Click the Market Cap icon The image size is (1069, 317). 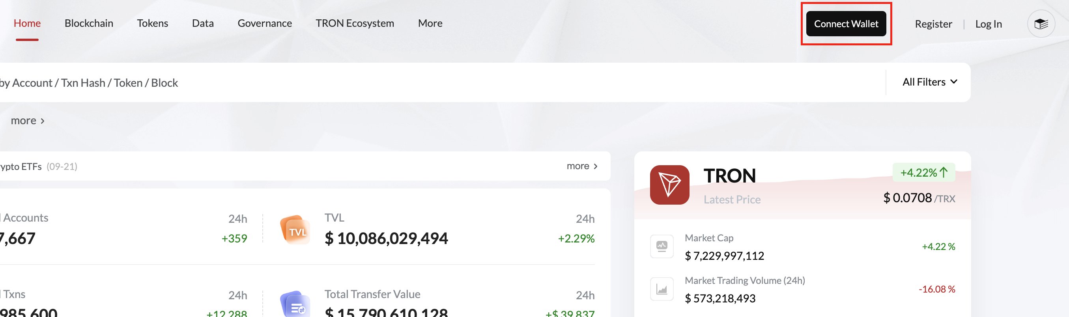(662, 246)
